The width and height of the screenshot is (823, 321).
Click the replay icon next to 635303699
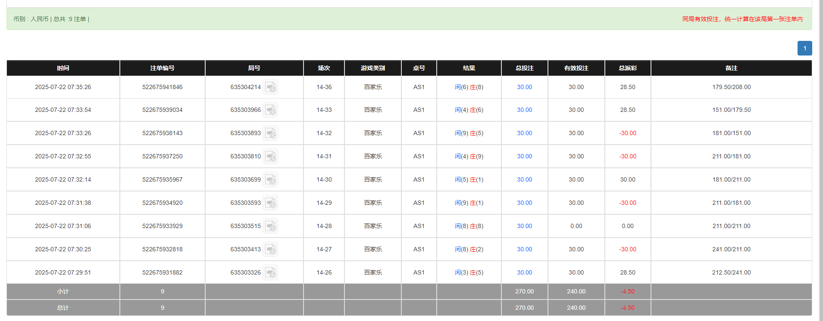coord(270,180)
